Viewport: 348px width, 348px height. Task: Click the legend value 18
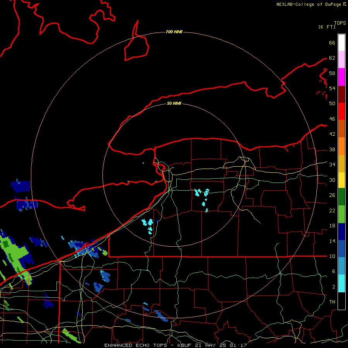point(332,226)
